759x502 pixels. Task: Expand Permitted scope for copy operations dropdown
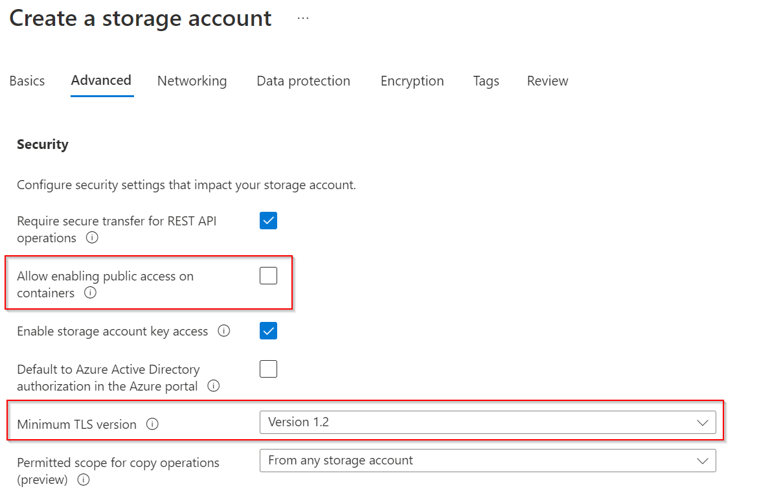487,461
